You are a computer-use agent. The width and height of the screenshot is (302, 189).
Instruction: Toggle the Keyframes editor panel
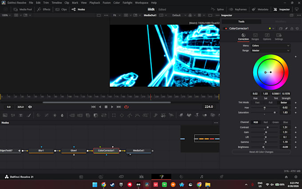pos(238,9)
